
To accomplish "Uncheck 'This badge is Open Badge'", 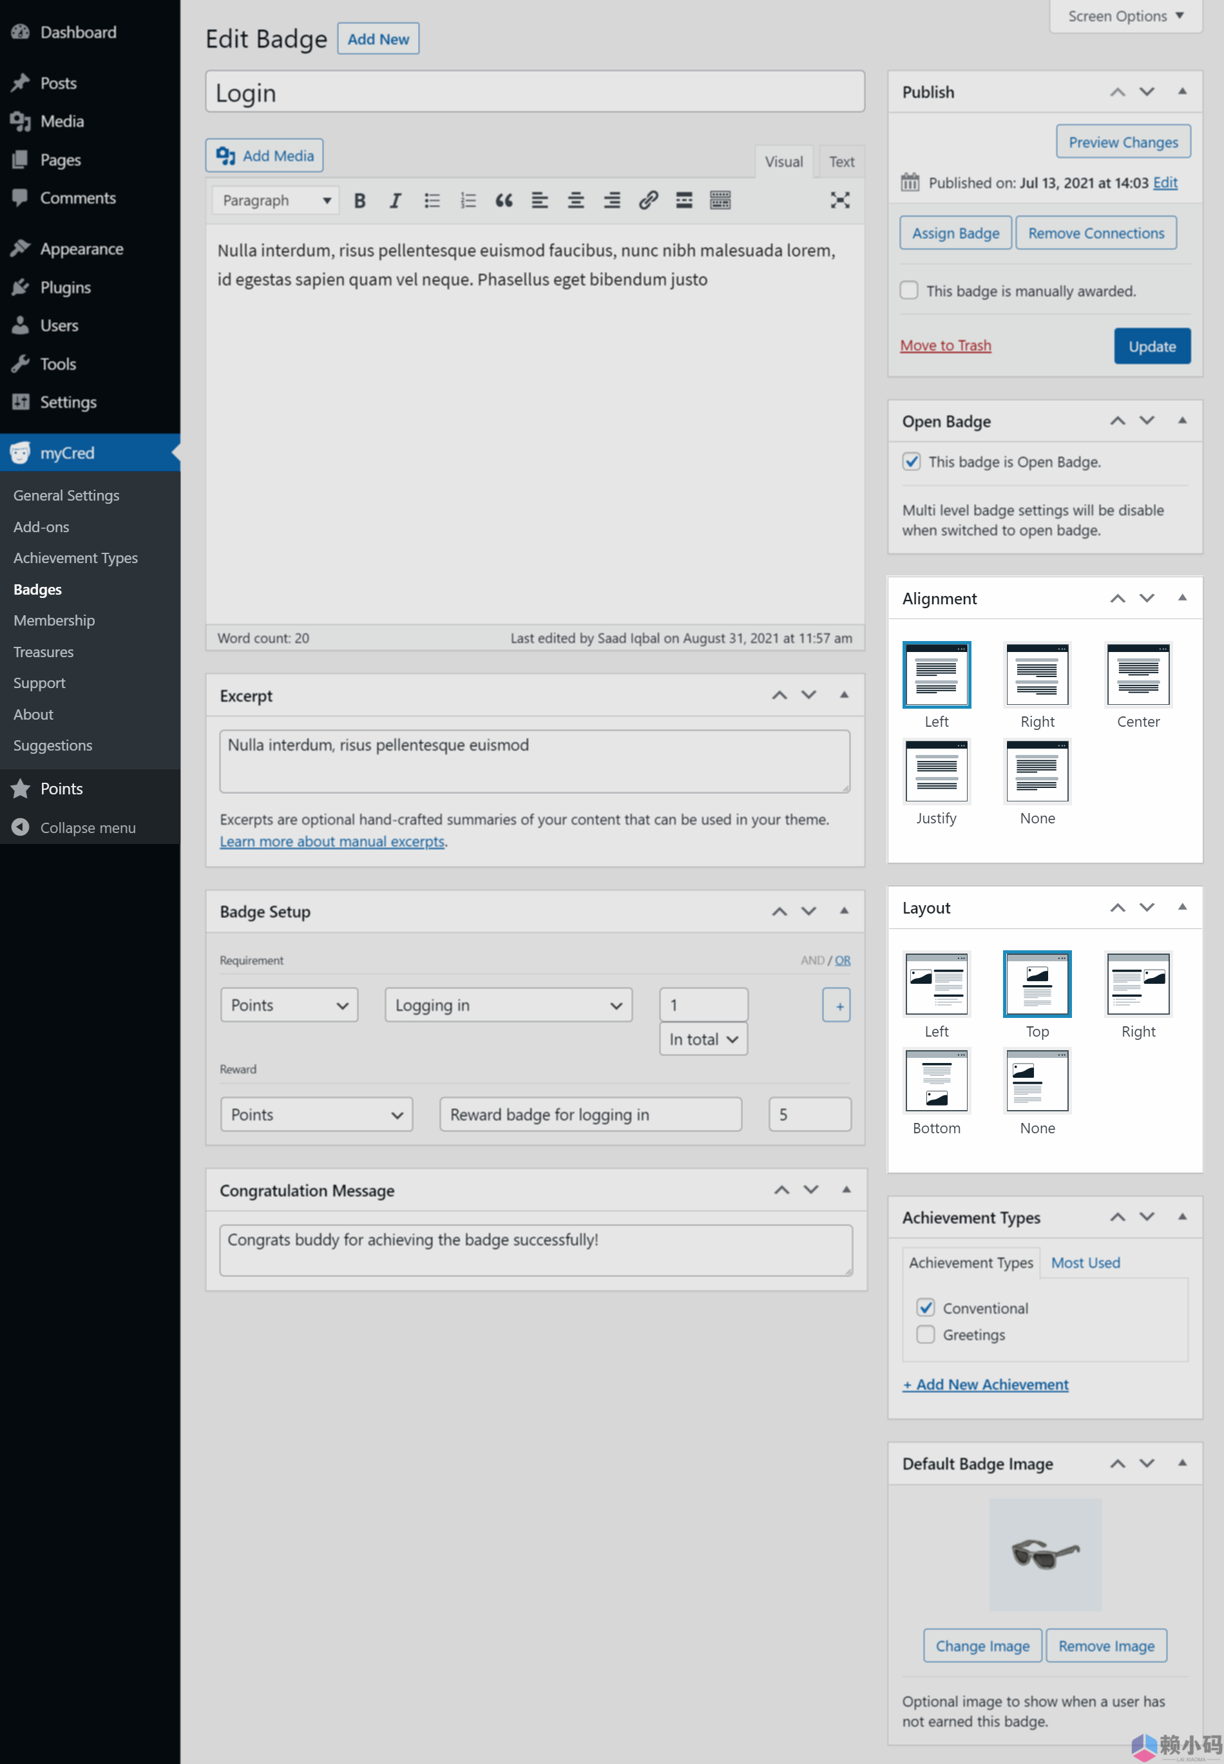I will click(x=911, y=462).
